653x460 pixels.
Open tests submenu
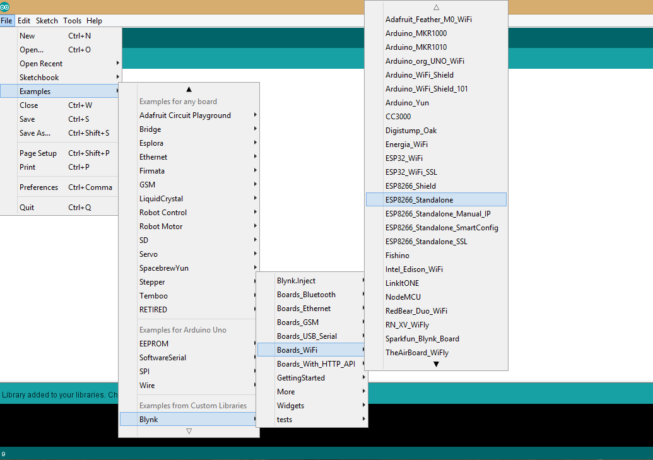(x=312, y=419)
